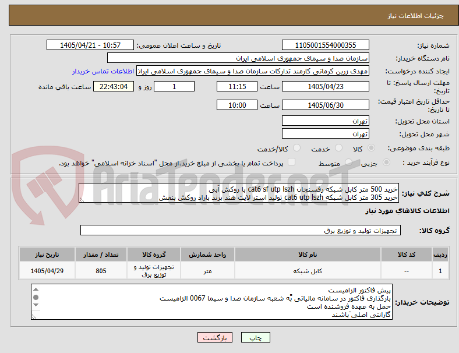Viewport: 459px width, 353px height.
Task: Click the price validity date 1405/06/30
Action: pyautogui.click(x=326, y=105)
